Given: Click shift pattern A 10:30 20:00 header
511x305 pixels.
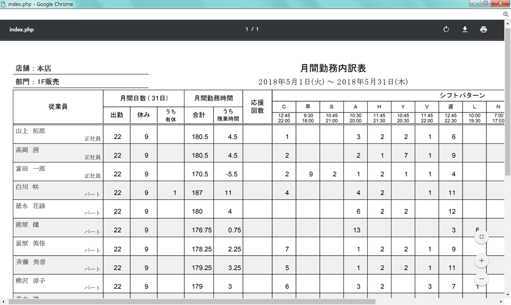Looking at the screenshot, I should click(x=355, y=113).
